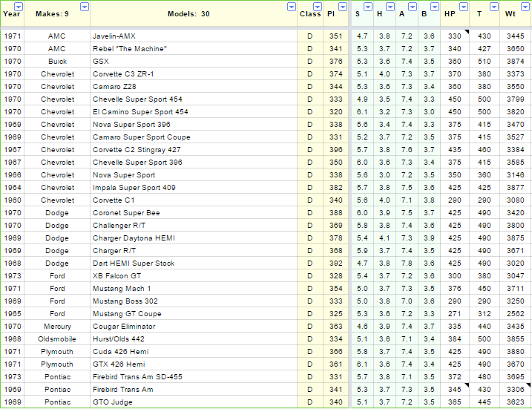This screenshot has height=409, width=532.
Task: Select 'Camaro Super Sport Coupe' cell
Action: pos(194,137)
